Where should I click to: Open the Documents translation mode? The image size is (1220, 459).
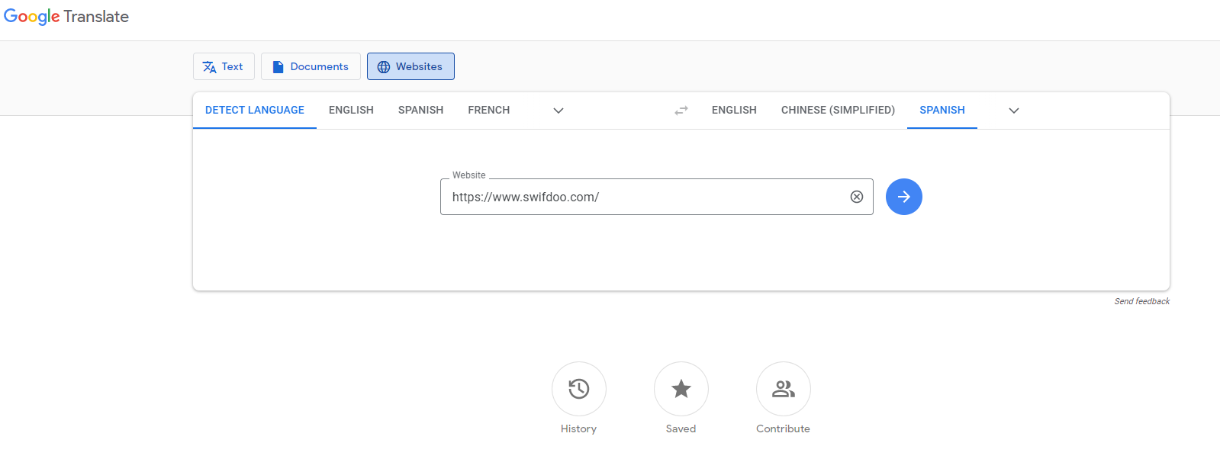[311, 66]
